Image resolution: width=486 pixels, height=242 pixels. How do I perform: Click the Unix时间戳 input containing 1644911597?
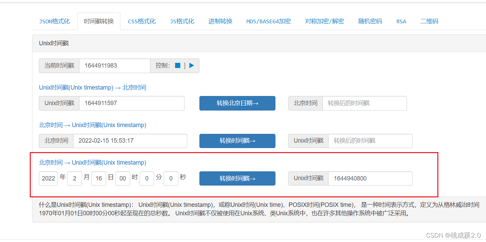[132, 103]
